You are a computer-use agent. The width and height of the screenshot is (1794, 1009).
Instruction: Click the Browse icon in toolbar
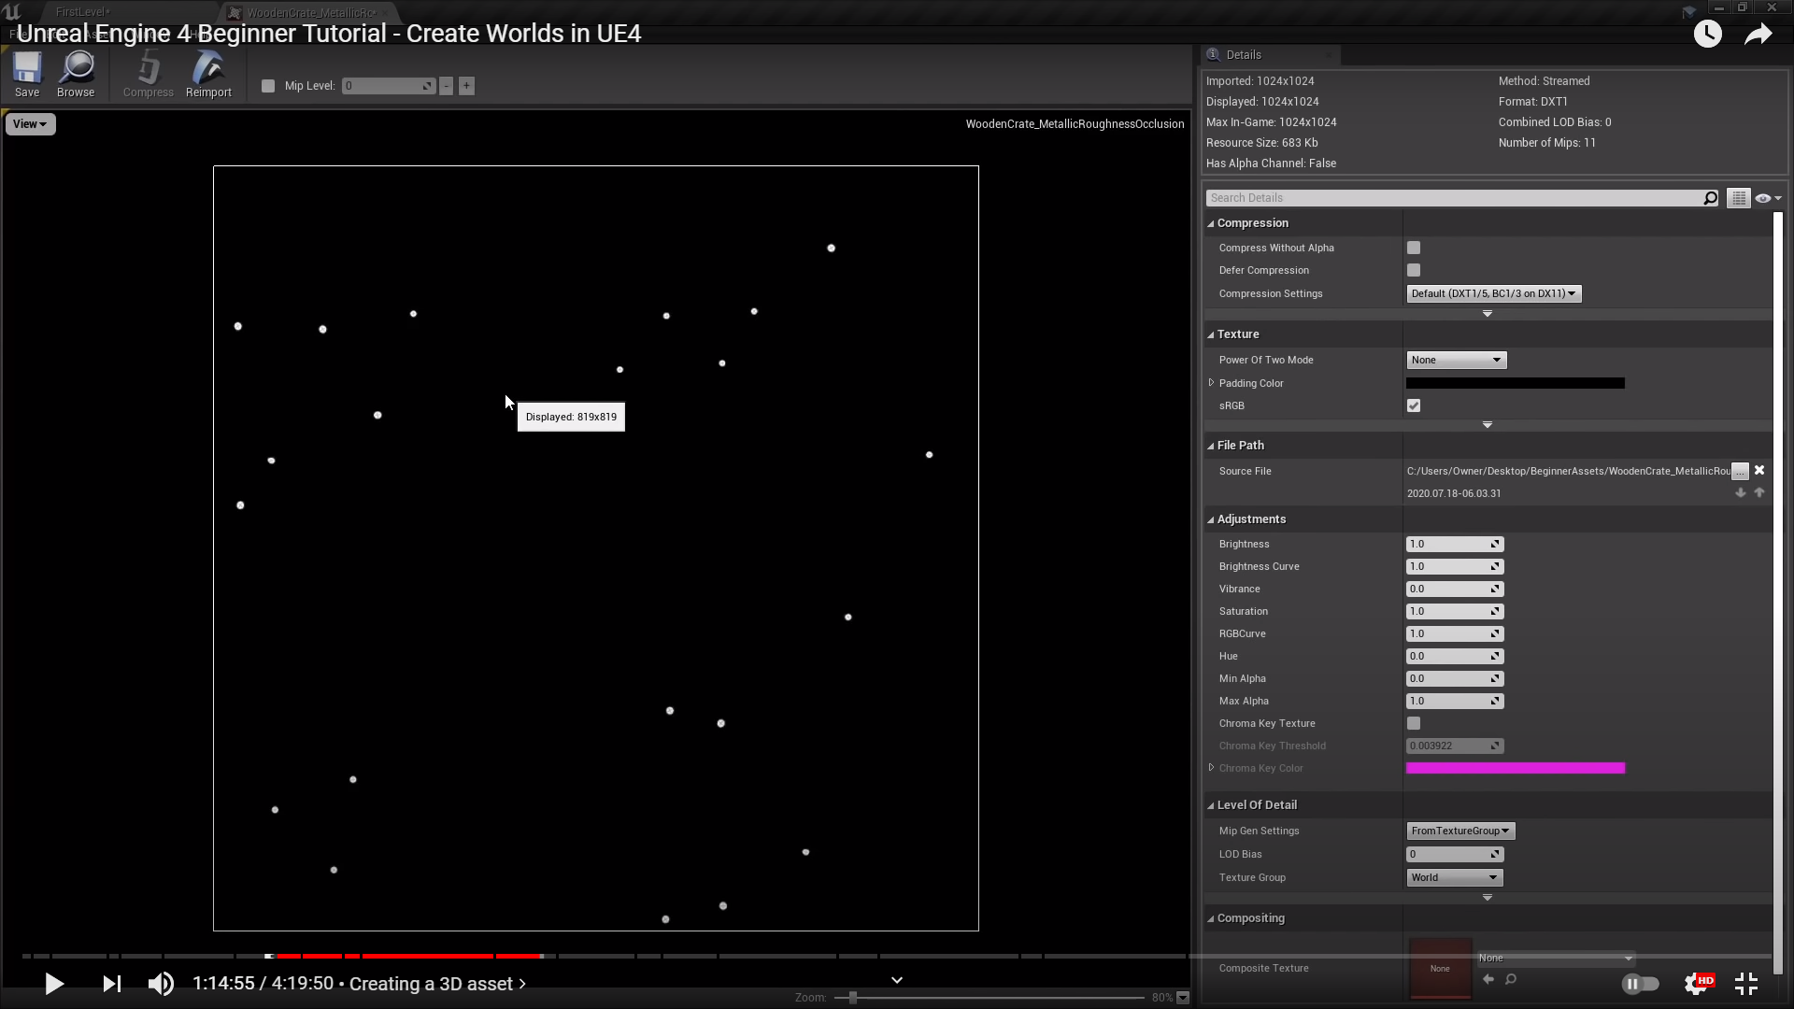[76, 74]
